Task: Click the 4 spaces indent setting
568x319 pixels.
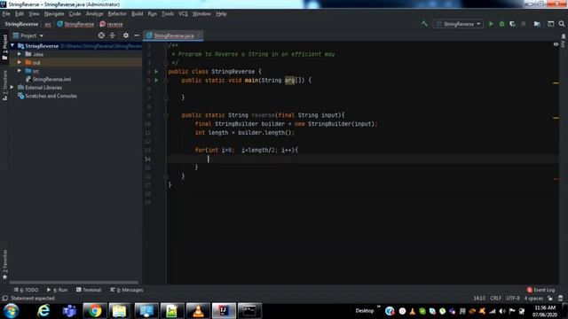Action: pyautogui.click(x=533, y=299)
